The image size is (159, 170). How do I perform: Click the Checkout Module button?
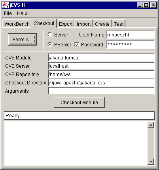[x=79, y=102]
